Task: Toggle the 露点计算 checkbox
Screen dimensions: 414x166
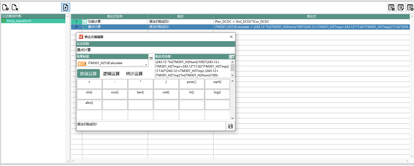Action: point(85,27)
